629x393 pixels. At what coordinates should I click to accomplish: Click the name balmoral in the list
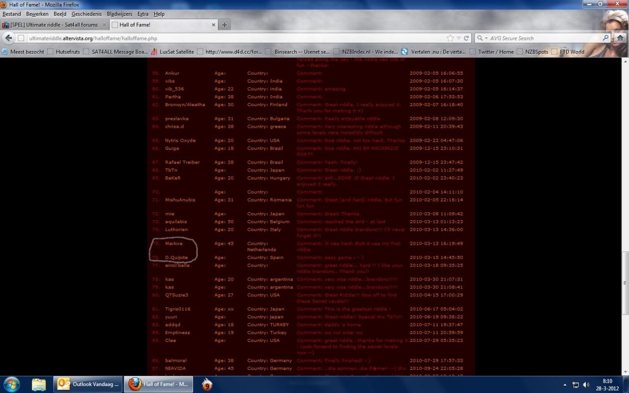[x=176, y=360]
